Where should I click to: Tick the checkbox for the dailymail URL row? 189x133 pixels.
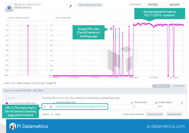point(44,107)
